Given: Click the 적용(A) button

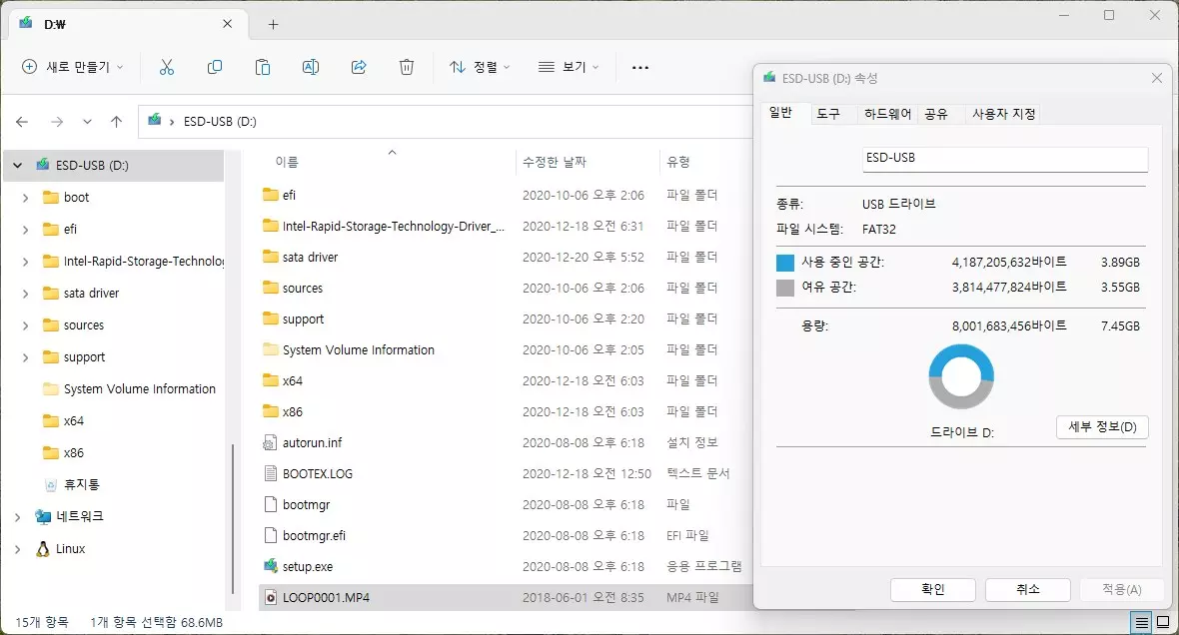Looking at the screenshot, I should (x=1120, y=589).
